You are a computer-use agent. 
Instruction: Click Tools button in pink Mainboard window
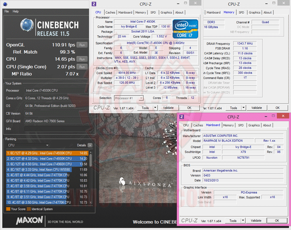233,221
